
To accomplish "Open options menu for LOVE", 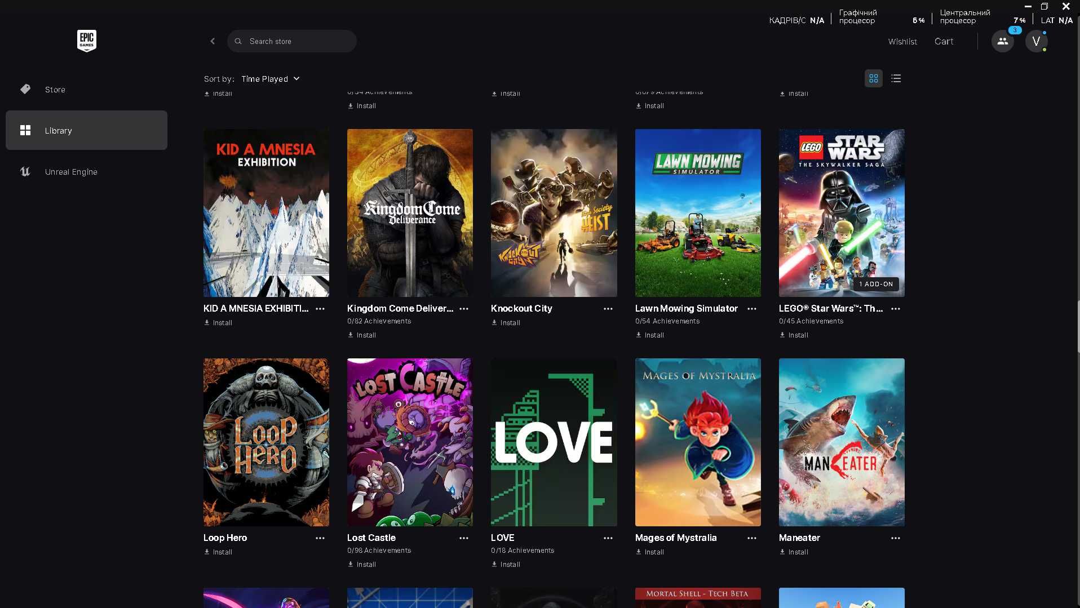I will pos(608,538).
